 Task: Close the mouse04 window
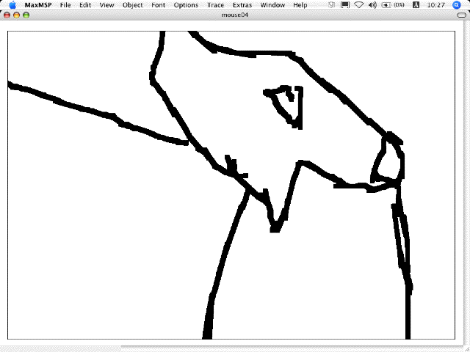(x=7, y=15)
